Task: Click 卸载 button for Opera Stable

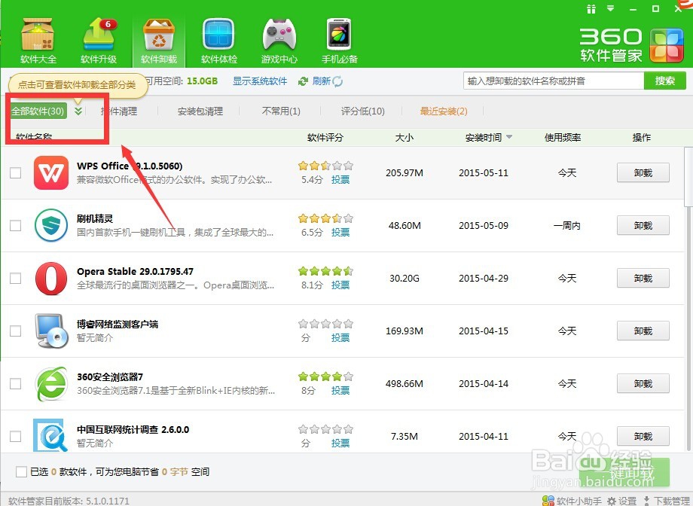Action: 643,278
